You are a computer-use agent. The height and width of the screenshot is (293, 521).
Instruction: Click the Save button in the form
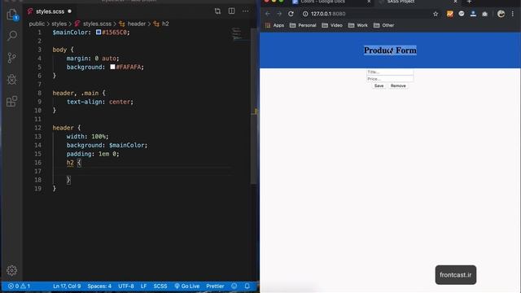(379, 86)
